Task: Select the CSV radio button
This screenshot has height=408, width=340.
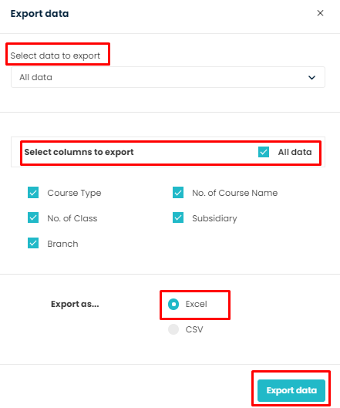Action: [173, 329]
